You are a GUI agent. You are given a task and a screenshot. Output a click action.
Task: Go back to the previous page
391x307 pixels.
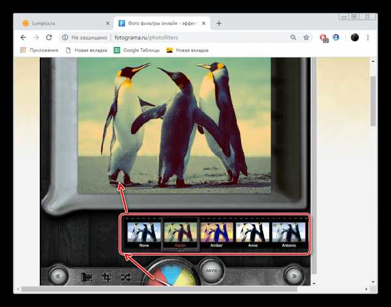[23, 37]
